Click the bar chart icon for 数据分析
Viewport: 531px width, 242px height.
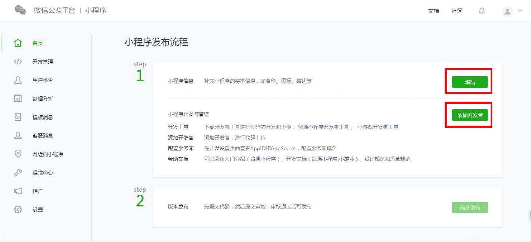tap(18, 98)
